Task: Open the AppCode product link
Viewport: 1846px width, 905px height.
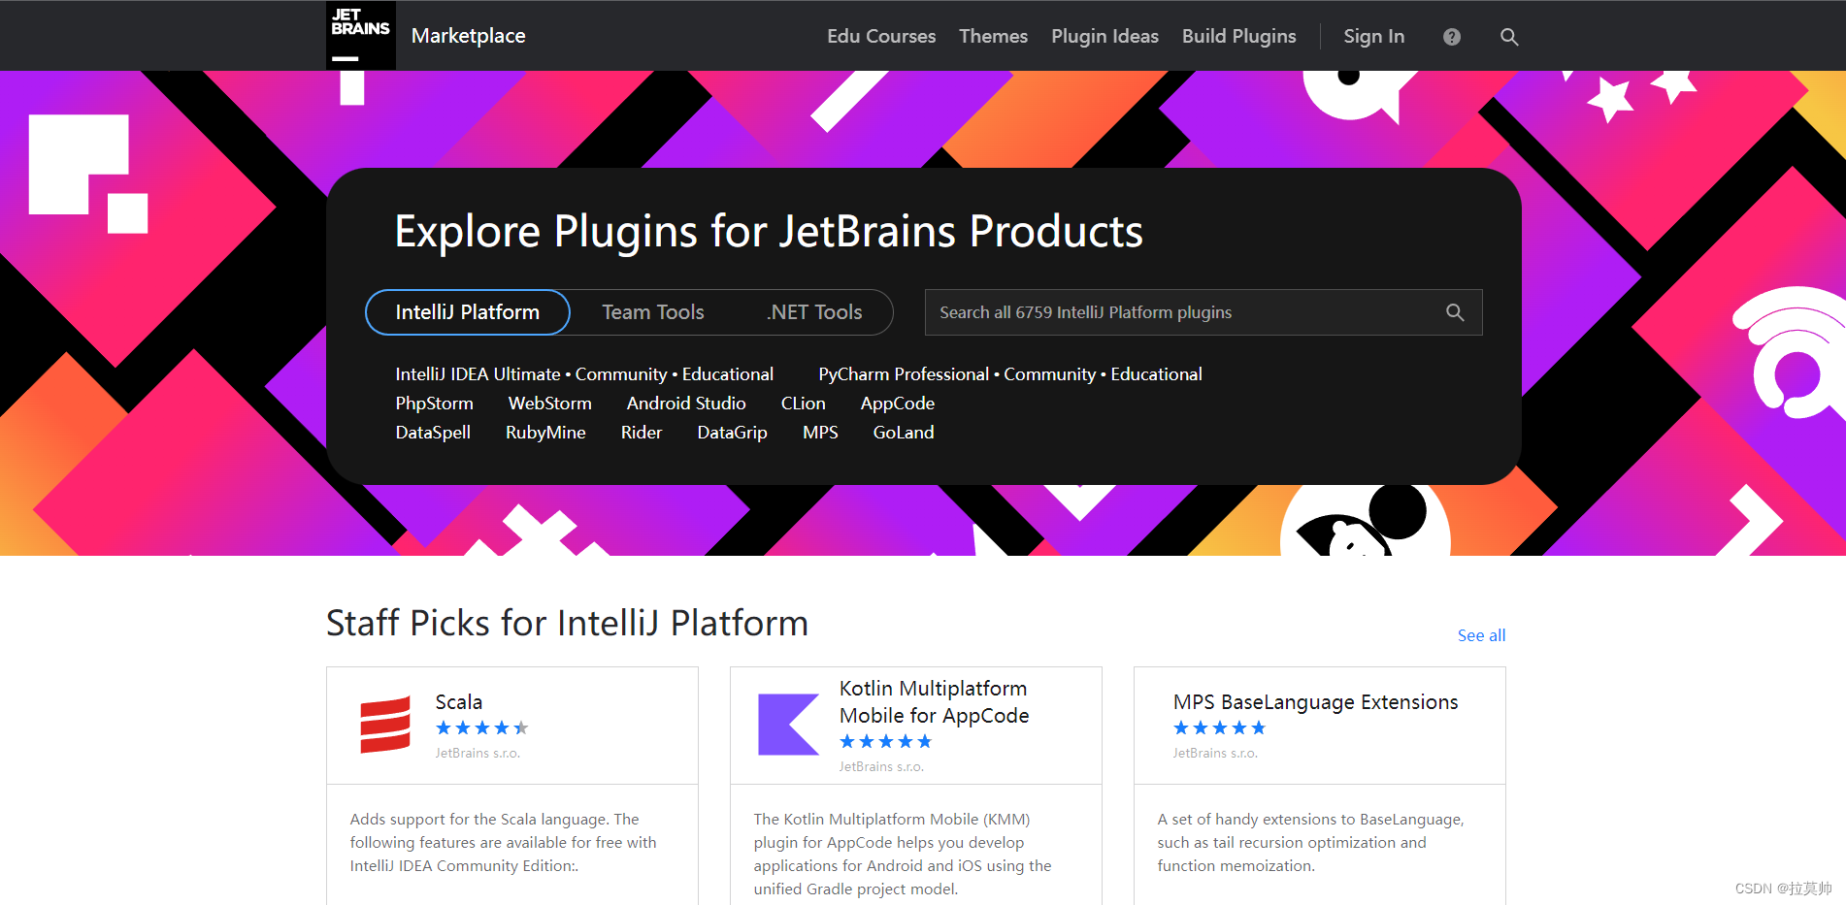Action: click(x=897, y=404)
